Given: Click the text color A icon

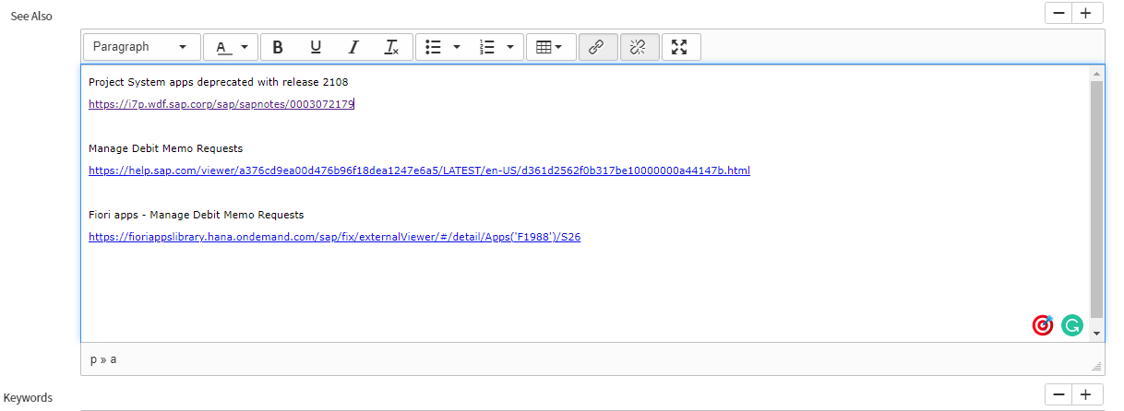Looking at the screenshot, I should [x=223, y=47].
